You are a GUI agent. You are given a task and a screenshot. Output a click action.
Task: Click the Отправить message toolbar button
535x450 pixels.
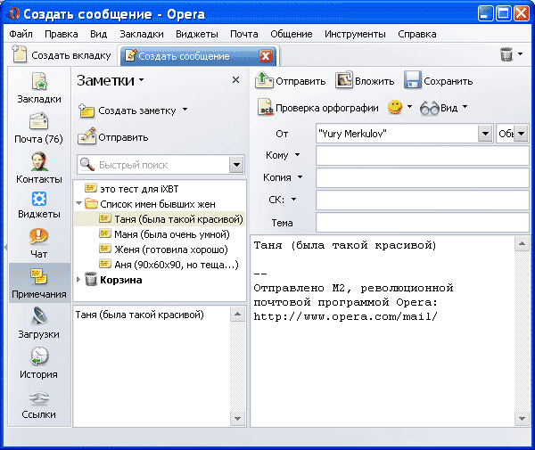[291, 80]
